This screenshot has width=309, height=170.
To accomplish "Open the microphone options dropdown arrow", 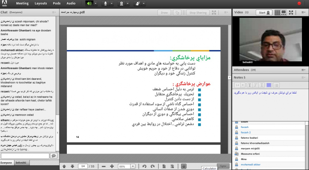I will pyautogui.click(x=112, y=3).
